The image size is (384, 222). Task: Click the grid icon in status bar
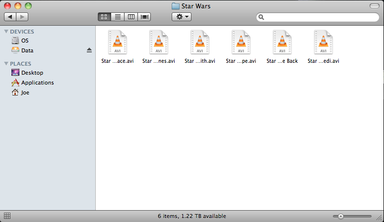coord(7,216)
